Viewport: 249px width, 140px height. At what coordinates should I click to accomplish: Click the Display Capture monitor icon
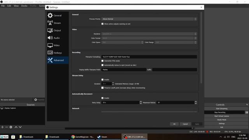(2, 108)
